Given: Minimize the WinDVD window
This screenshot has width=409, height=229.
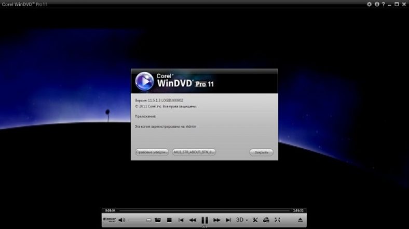Looking at the screenshot, I should [x=389, y=5].
